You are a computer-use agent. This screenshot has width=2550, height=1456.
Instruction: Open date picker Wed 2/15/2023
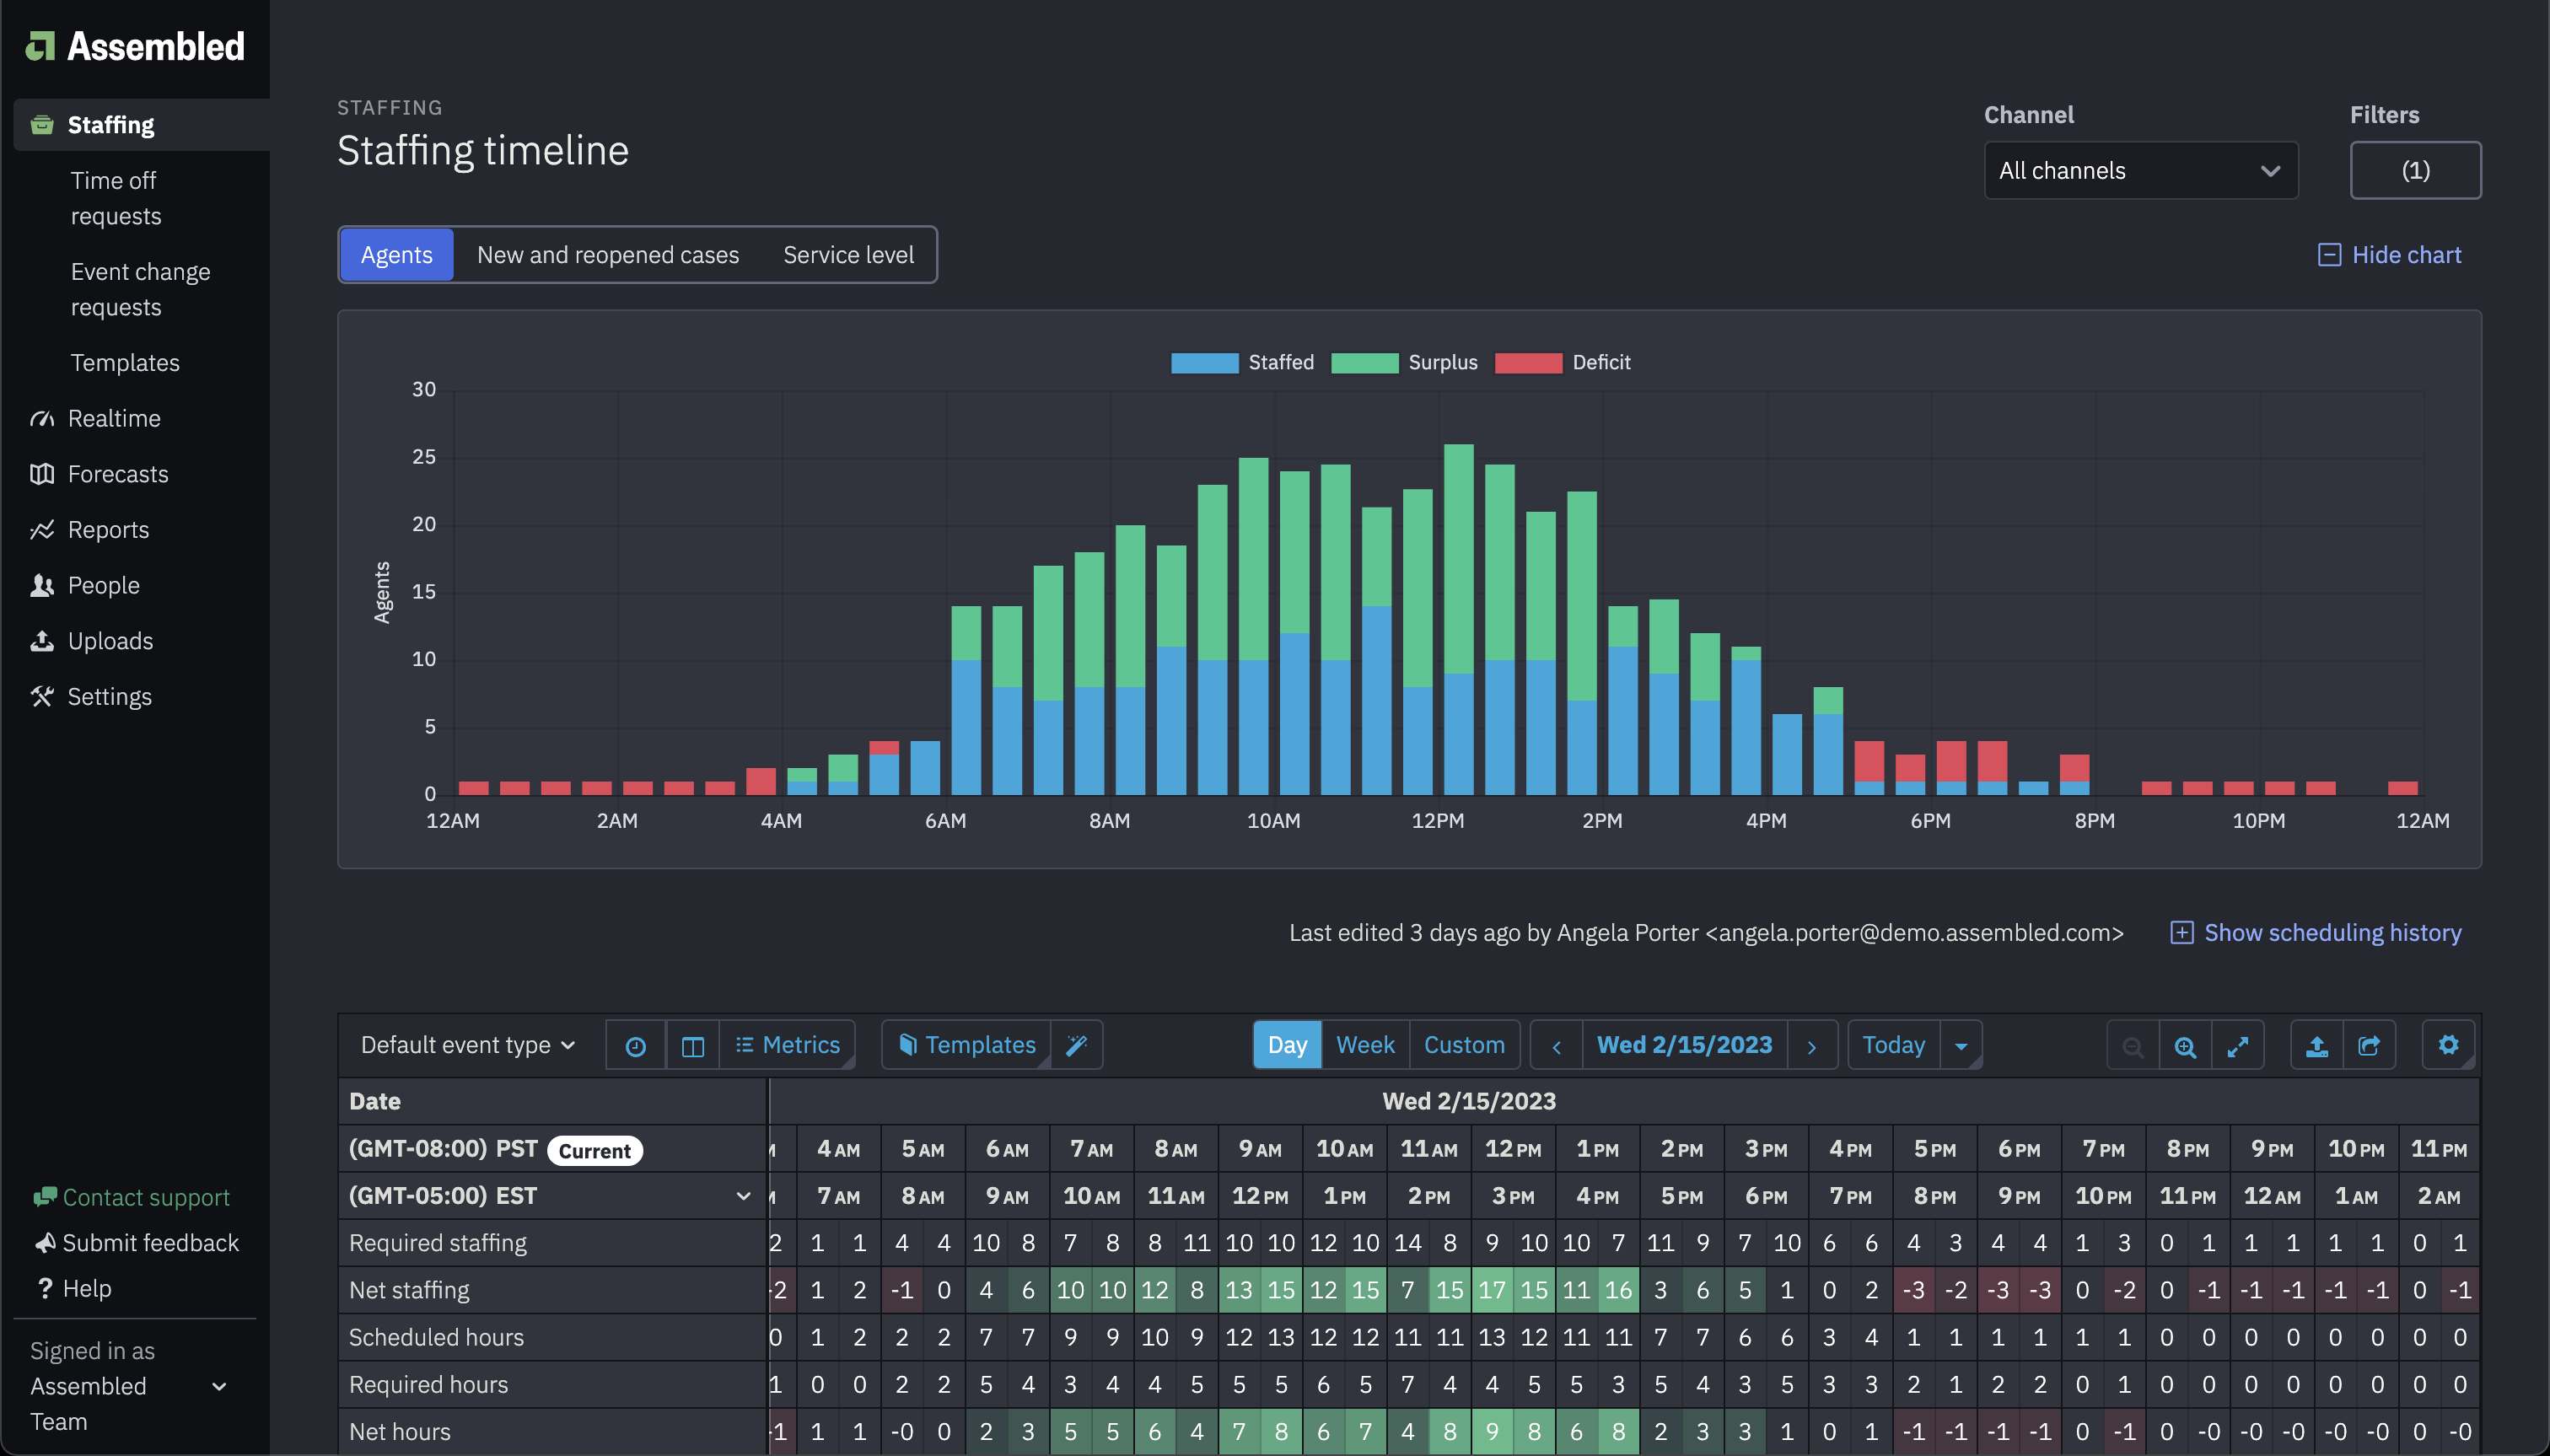pos(1684,1045)
